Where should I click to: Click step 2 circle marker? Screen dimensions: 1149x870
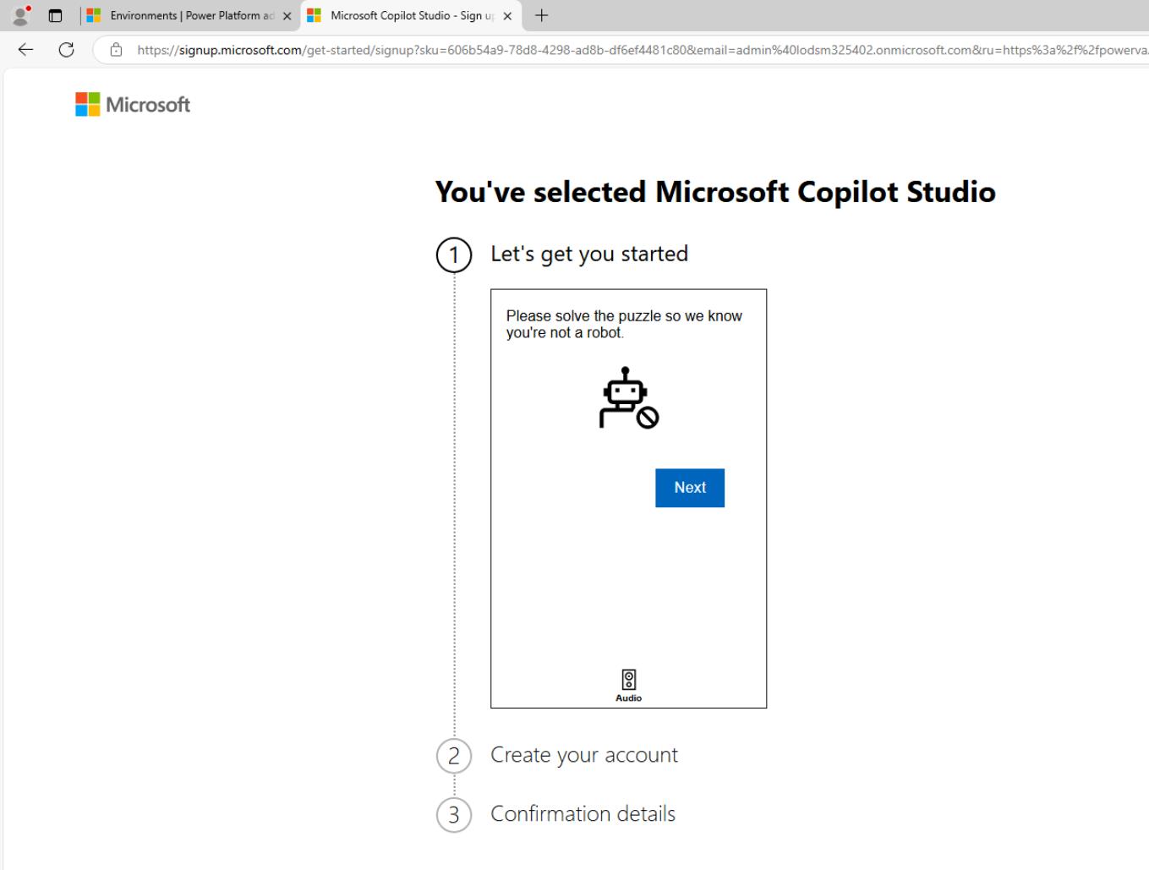point(454,756)
